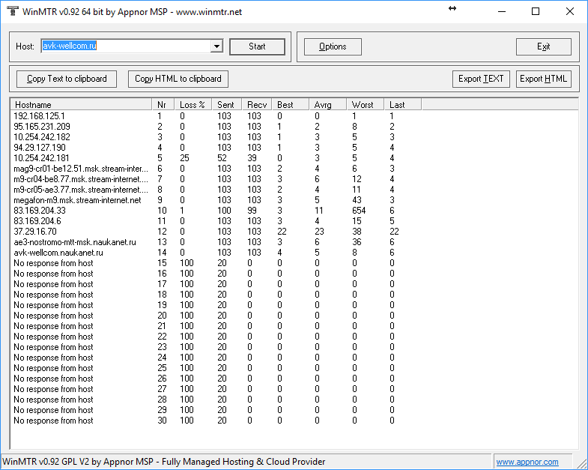Minimize the WinMTR window
This screenshot has height=470, width=588.
(x=502, y=11)
